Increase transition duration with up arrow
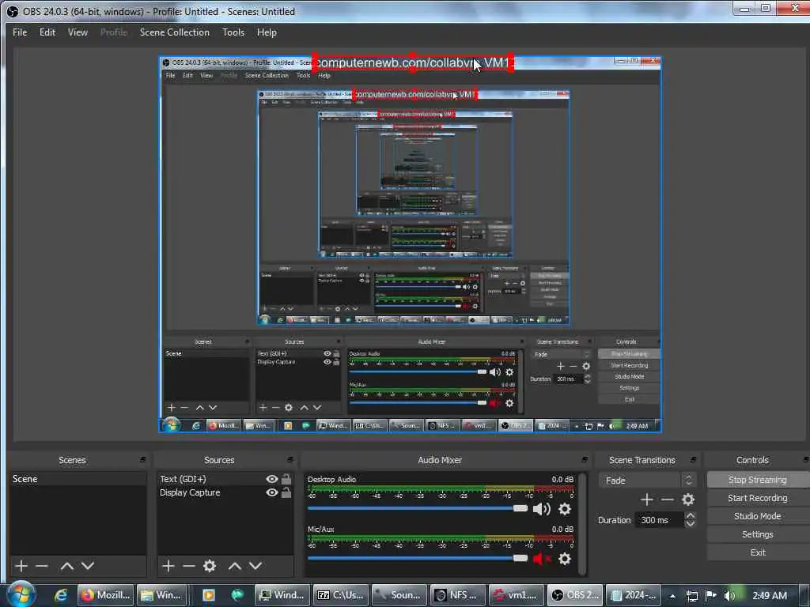This screenshot has height=607, width=810. (x=690, y=515)
